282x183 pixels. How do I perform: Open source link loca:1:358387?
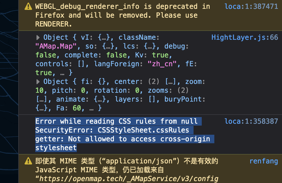tap(251, 121)
